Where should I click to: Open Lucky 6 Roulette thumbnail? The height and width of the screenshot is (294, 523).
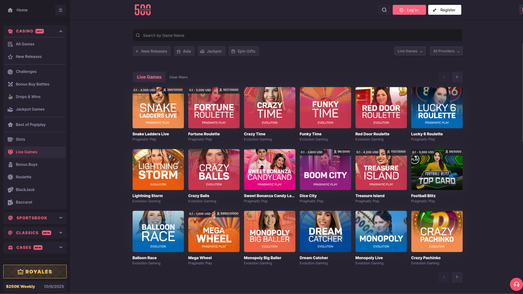[x=437, y=108]
